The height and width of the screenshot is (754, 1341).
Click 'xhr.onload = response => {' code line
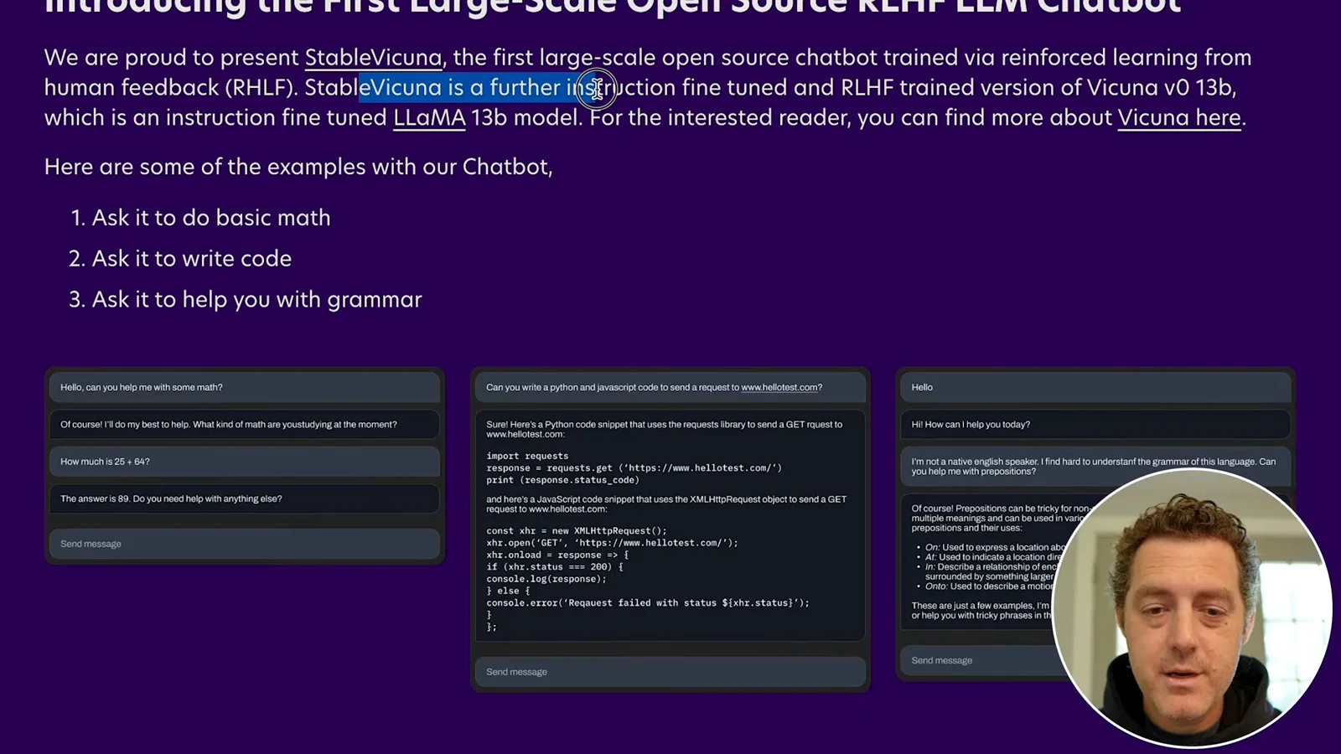point(557,555)
